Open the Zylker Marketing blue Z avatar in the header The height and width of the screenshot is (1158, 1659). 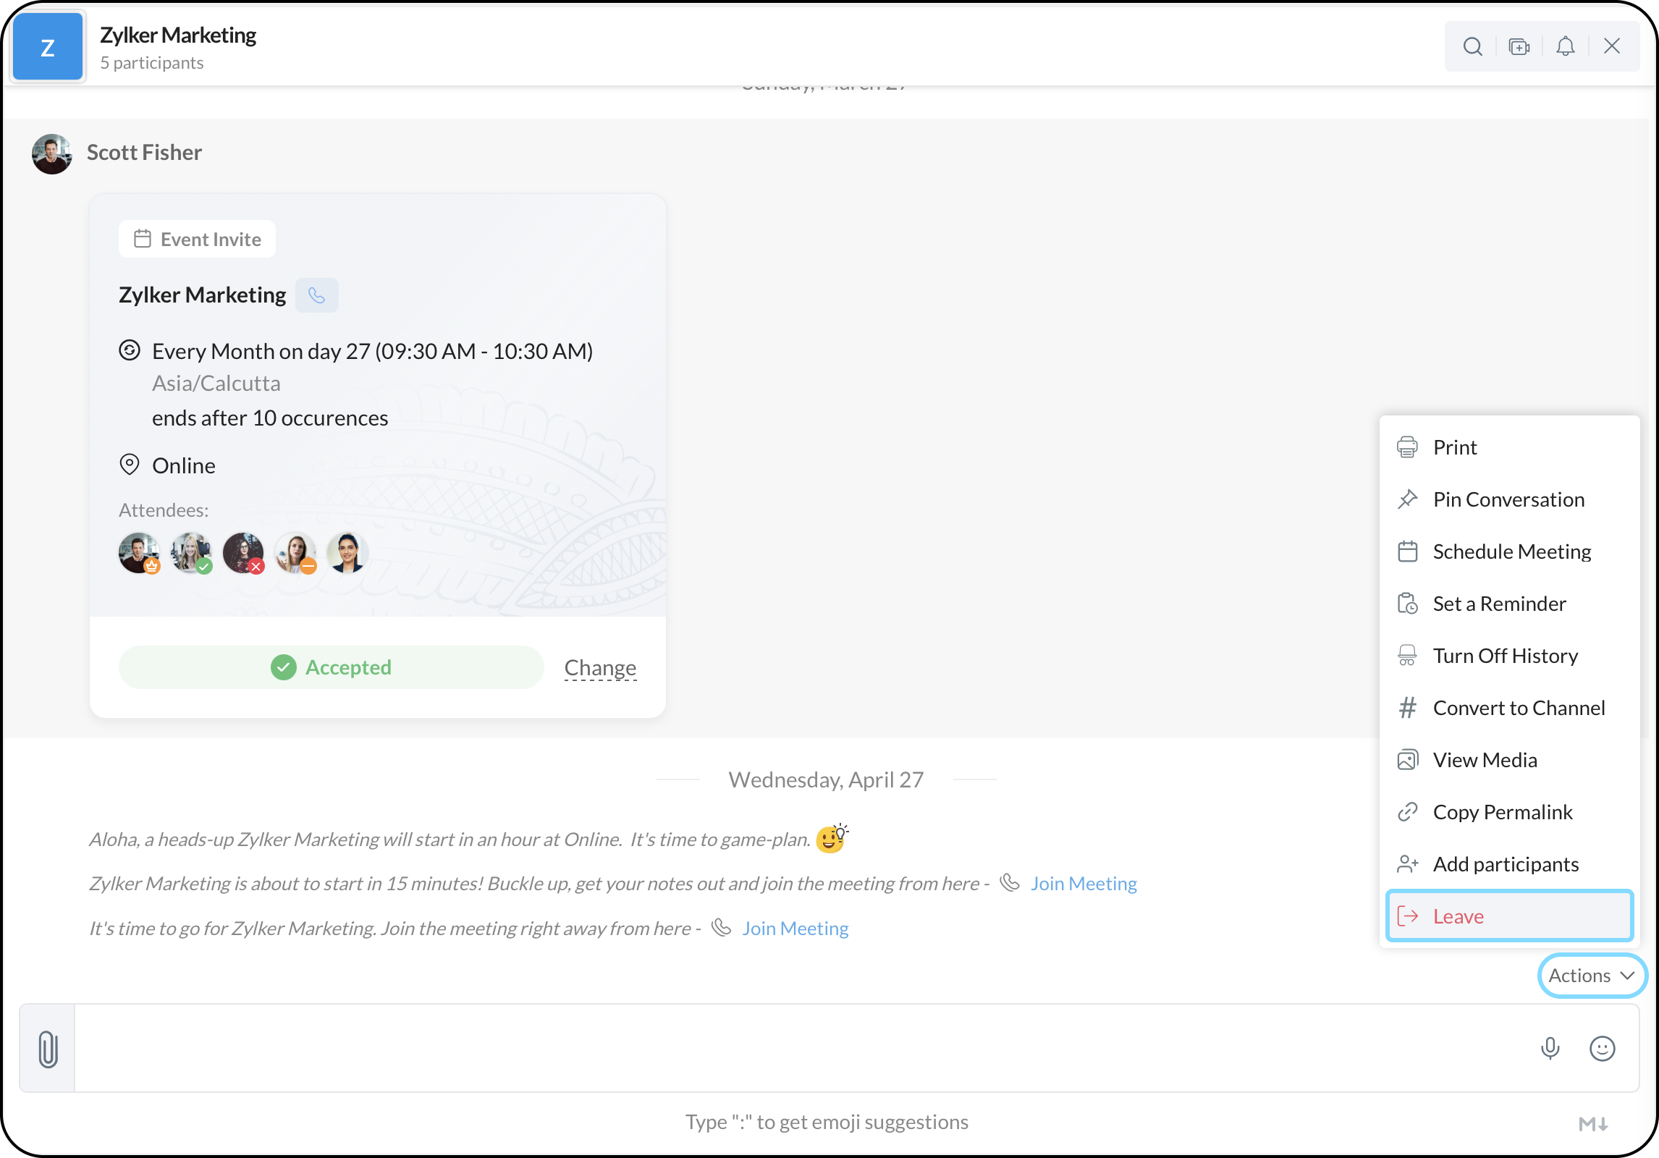[x=48, y=48]
